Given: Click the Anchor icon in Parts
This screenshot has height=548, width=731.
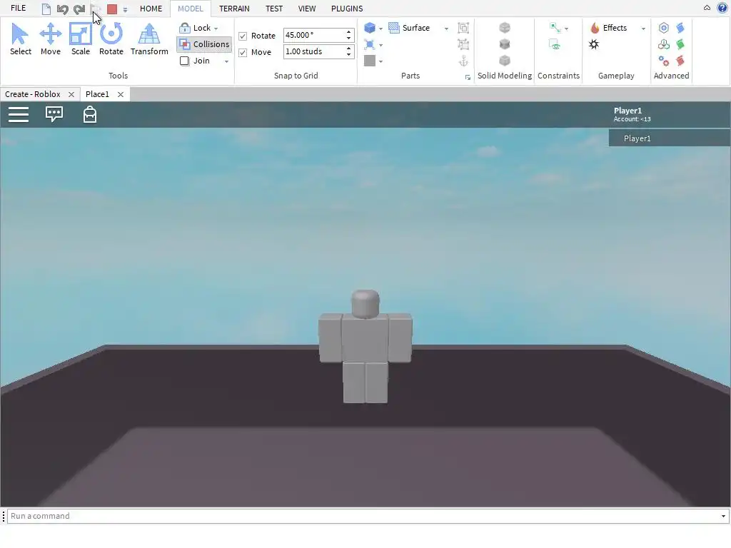Looking at the screenshot, I should (463, 61).
